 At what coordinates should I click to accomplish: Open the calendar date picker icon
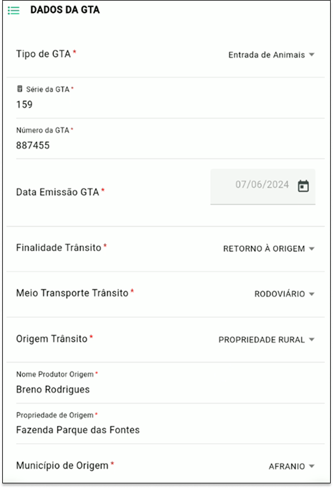pos(303,186)
